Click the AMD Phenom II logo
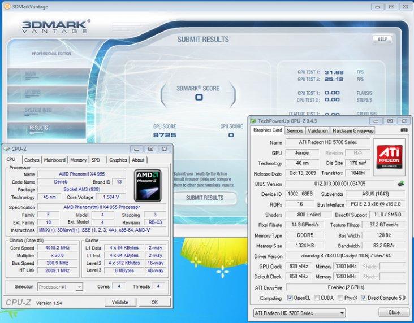The width and height of the screenshot is (414, 323). point(147,185)
